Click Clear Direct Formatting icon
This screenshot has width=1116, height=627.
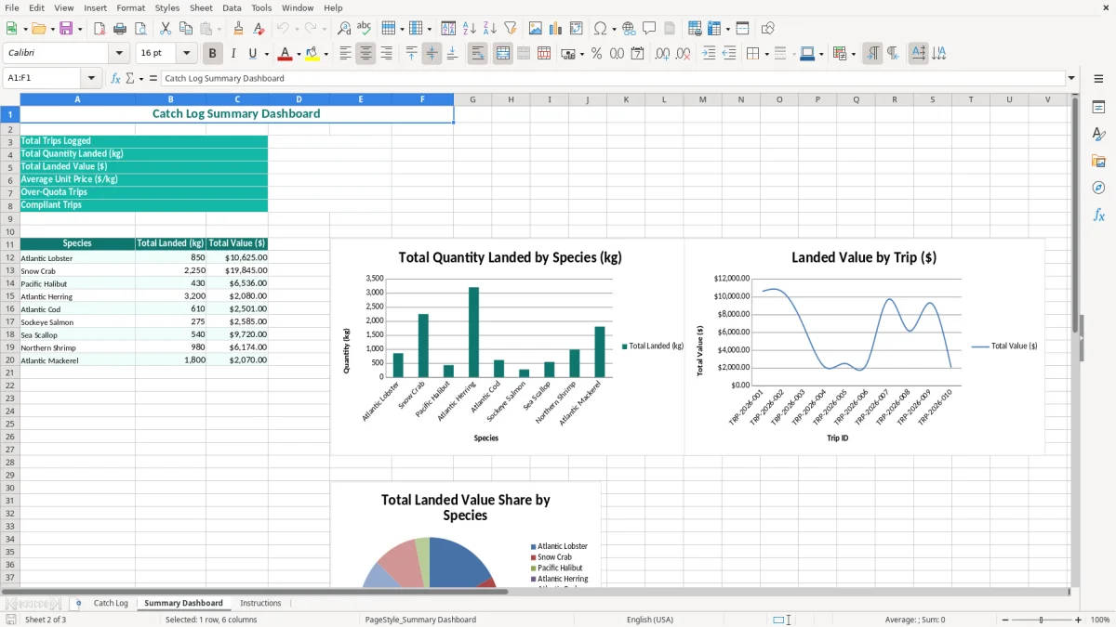[x=257, y=29]
